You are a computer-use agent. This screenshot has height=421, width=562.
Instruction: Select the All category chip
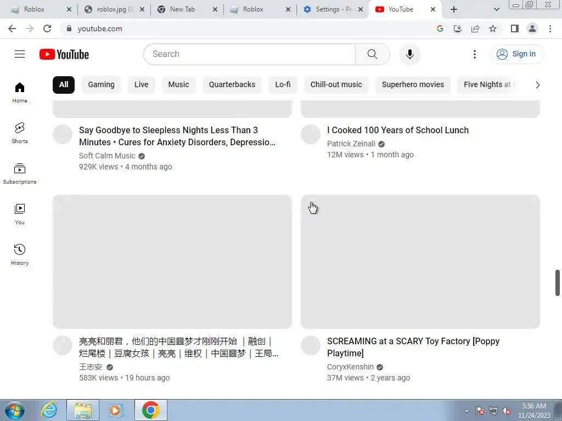[64, 85]
